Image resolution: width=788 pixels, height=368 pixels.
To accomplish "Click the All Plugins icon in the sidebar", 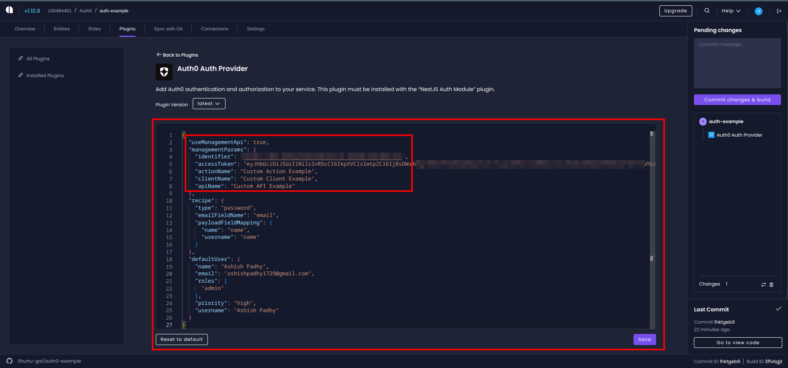I will point(21,58).
